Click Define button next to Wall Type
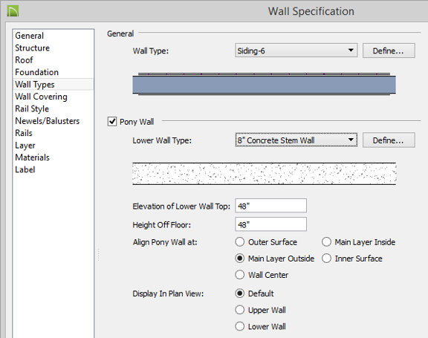This screenshot has width=428, height=338. (389, 51)
